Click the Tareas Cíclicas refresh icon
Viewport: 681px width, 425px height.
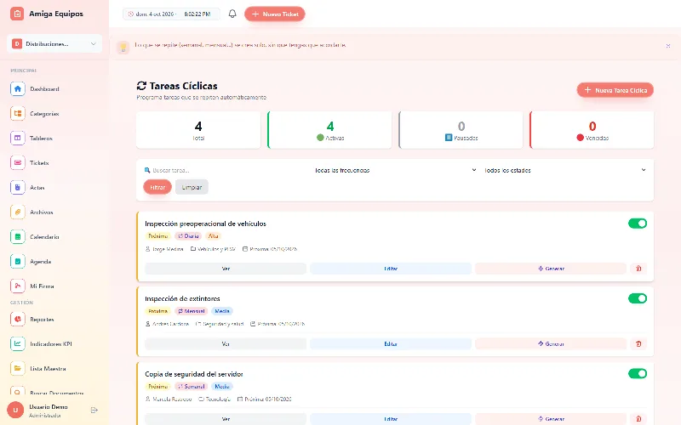[x=141, y=86]
